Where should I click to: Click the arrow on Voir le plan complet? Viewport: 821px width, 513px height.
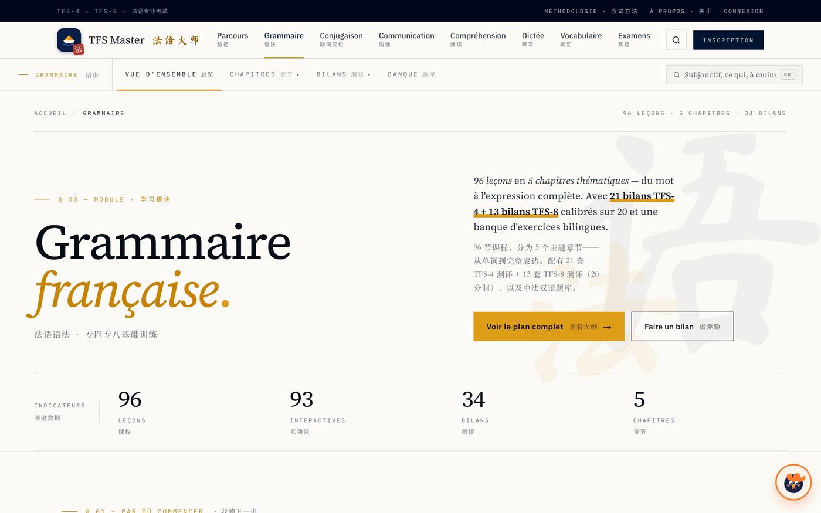point(607,327)
